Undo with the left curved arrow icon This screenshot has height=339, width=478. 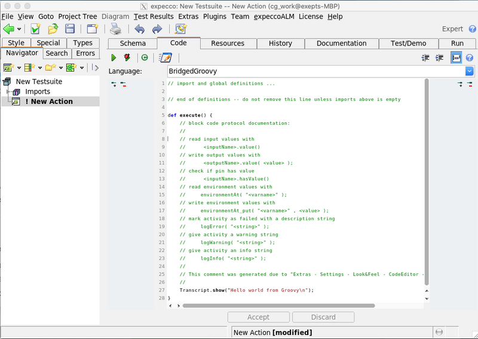point(140,29)
